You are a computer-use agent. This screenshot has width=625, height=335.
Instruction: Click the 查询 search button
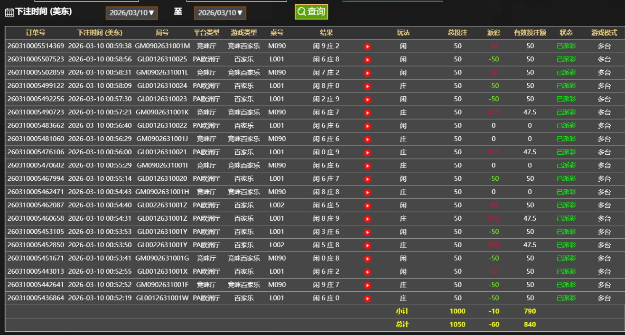311,12
